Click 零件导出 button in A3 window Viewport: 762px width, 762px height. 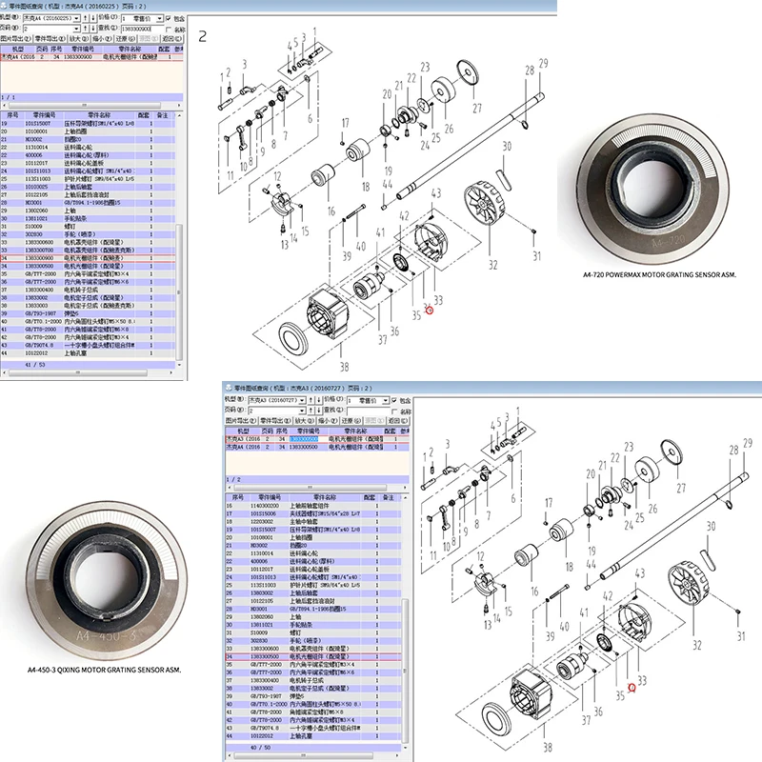tap(275, 420)
